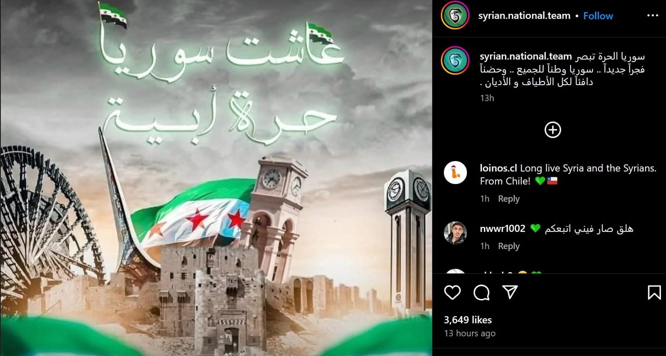Save the post with the bookmark icon
Image resolution: width=666 pixels, height=356 pixels.
click(x=654, y=292)
